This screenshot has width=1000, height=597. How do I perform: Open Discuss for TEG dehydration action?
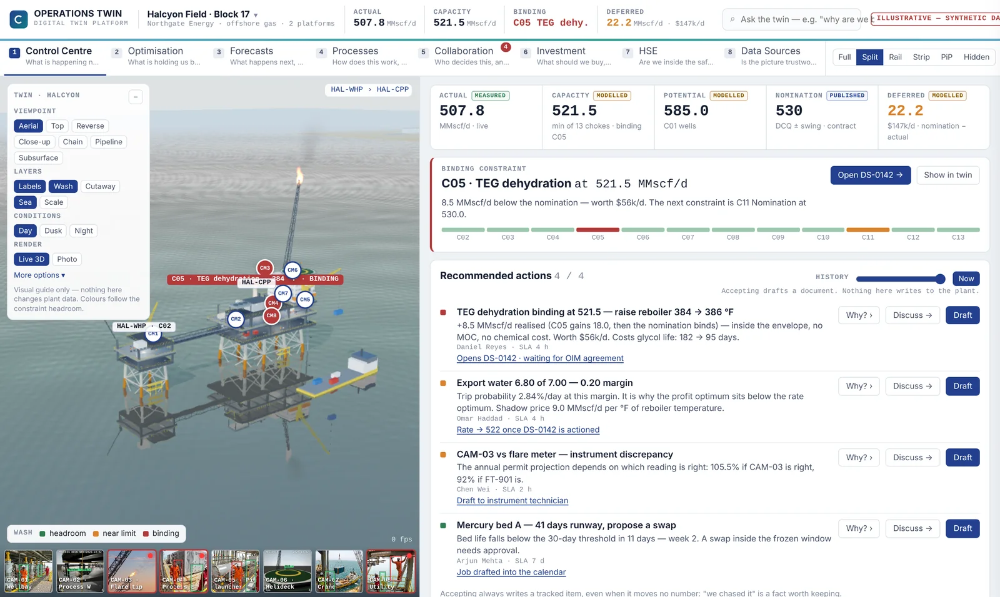912,315
